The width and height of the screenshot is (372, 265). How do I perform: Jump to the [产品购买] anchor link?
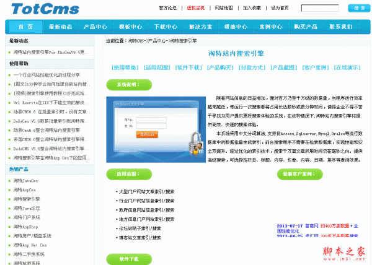pyautogui.click(x=220, y=67)
